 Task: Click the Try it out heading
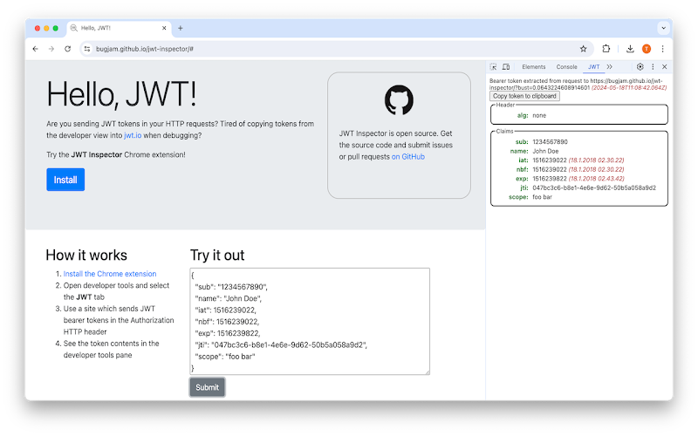[217, 255]
